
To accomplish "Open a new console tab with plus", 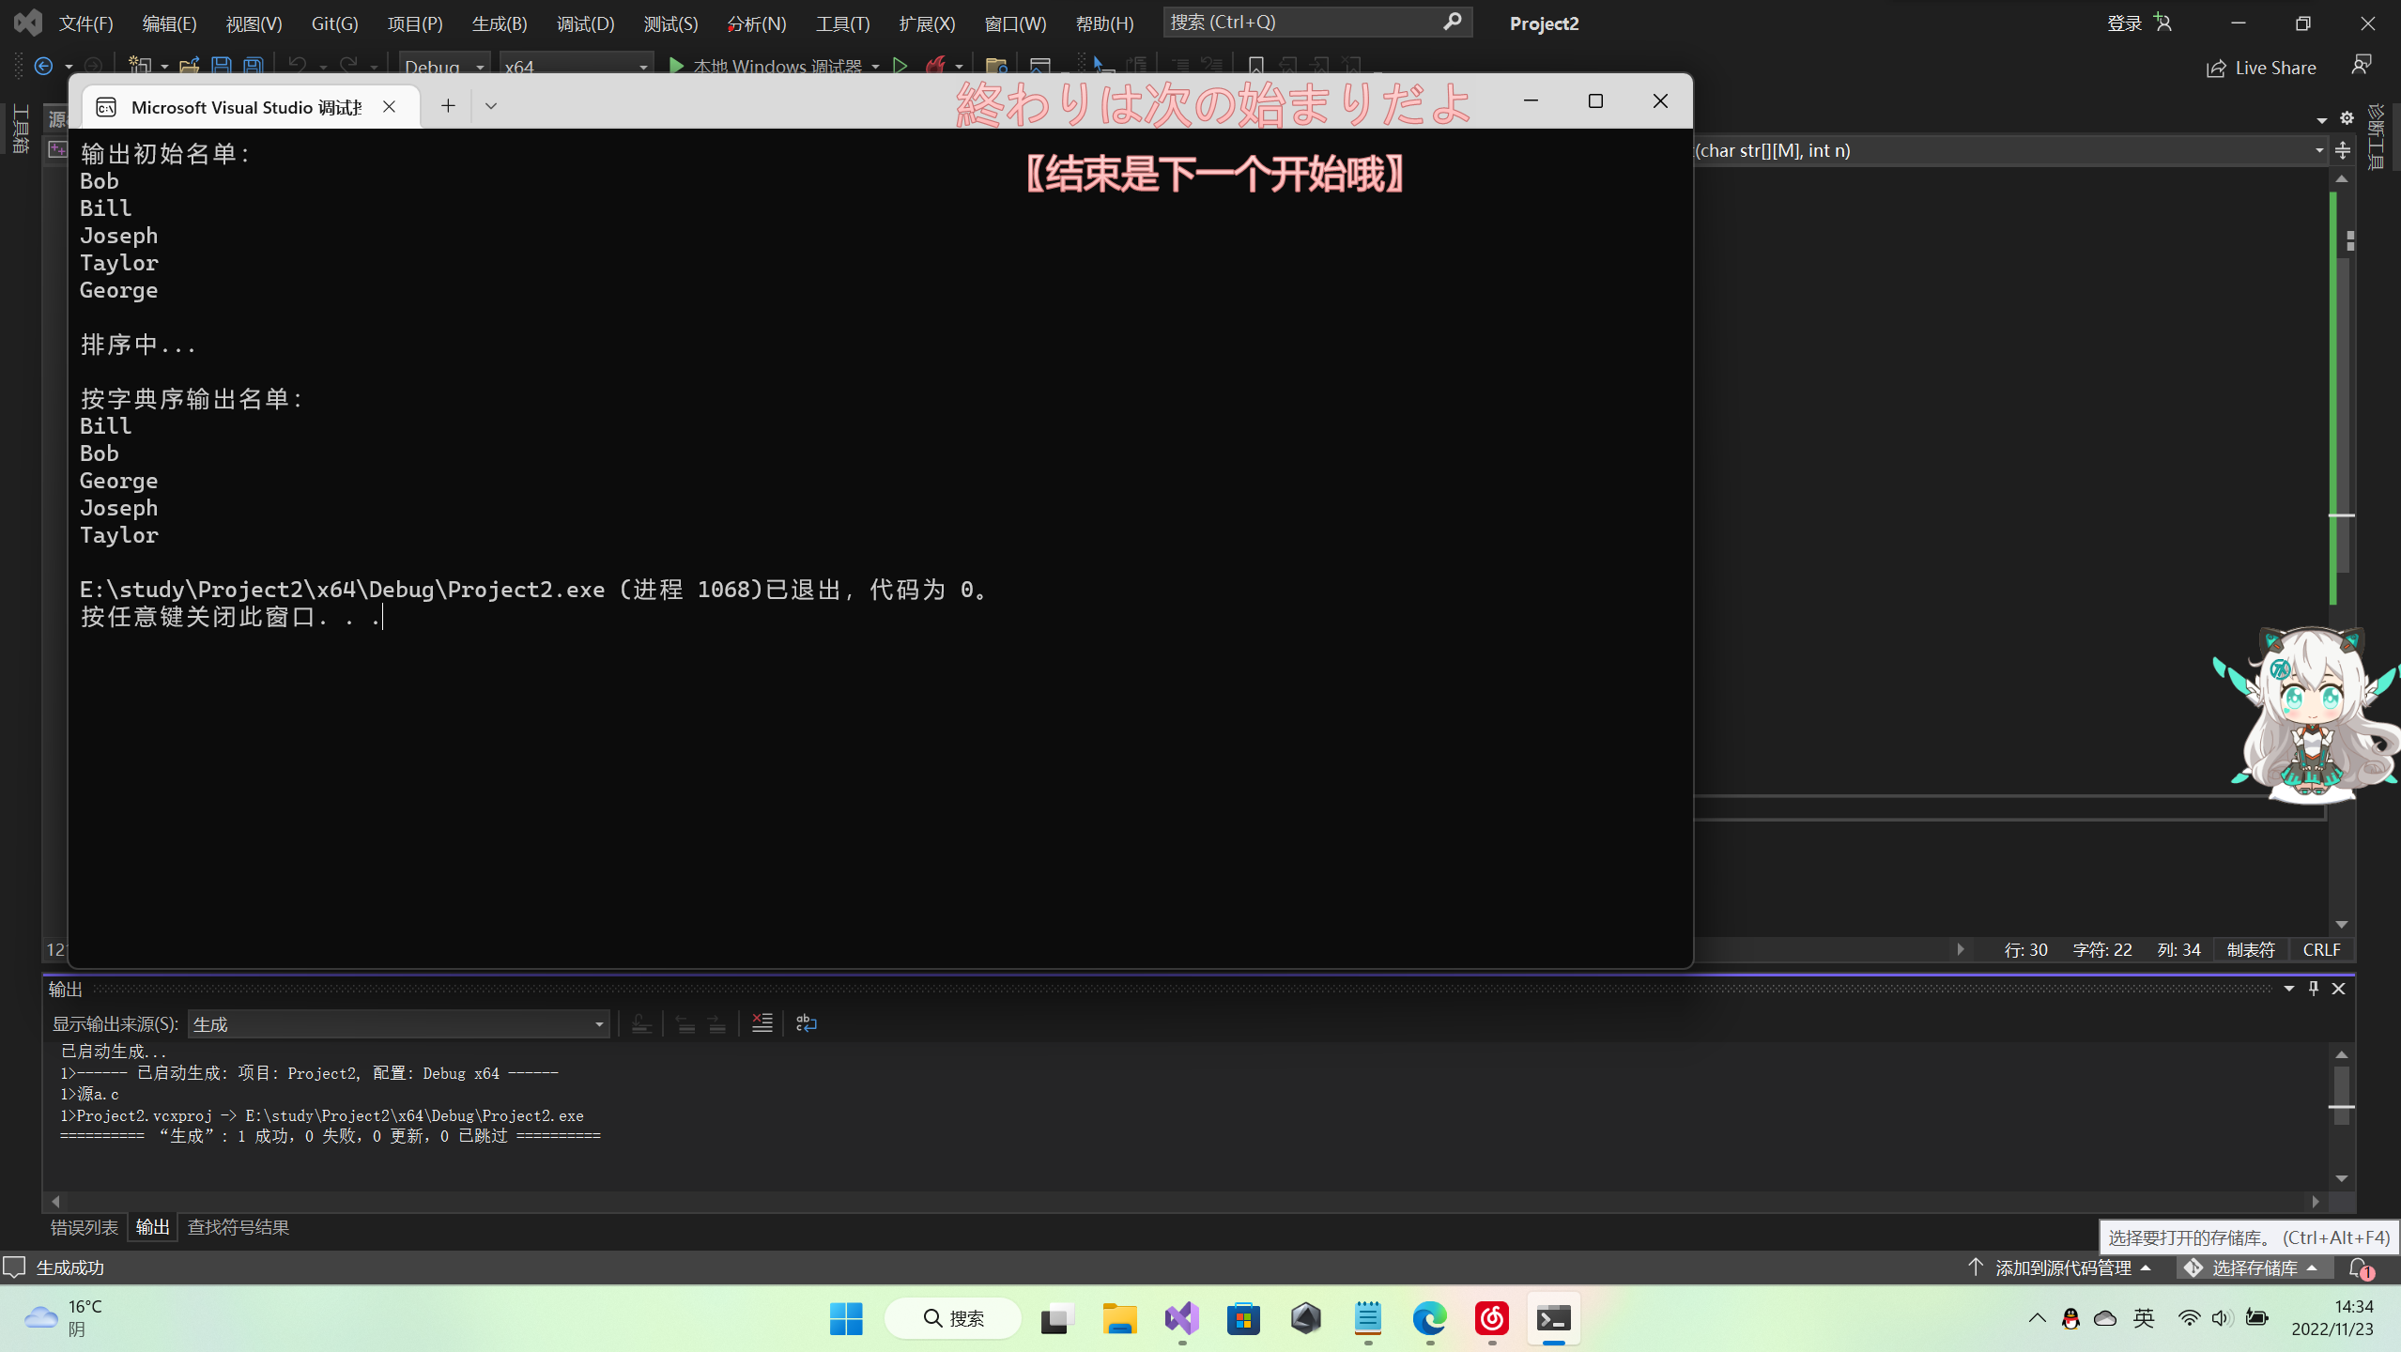I will (x=448, y=106).
